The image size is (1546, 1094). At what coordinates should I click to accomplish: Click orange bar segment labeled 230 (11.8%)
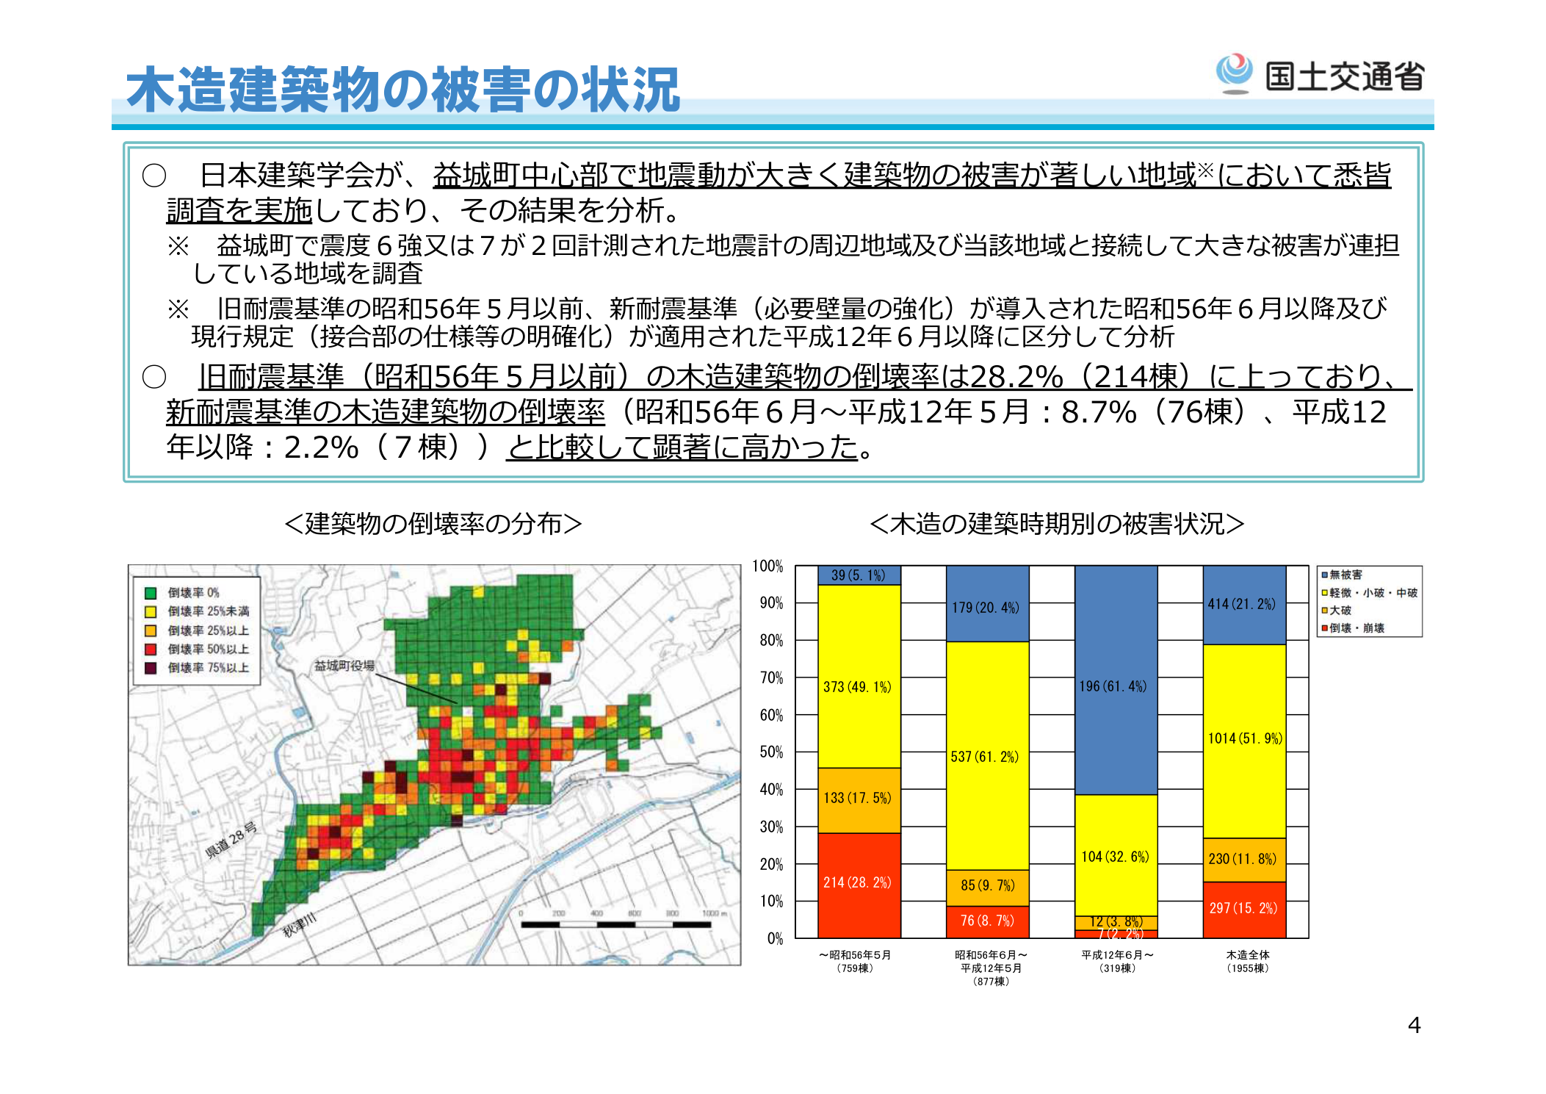tap(1244, 860)
